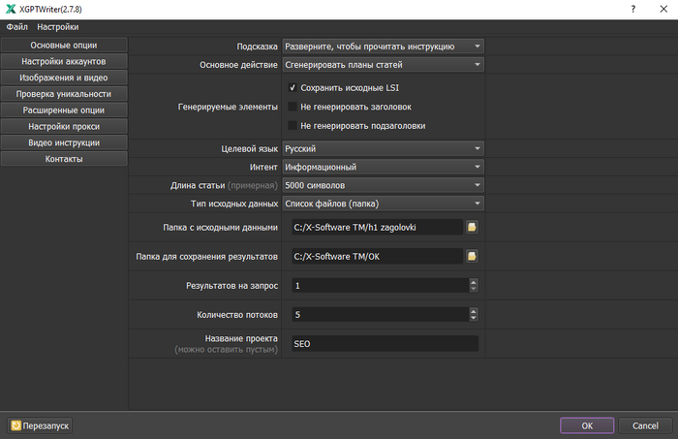Decrease the Количество потоков value
This screenshot has height=439, width=678.
point(473,319)
